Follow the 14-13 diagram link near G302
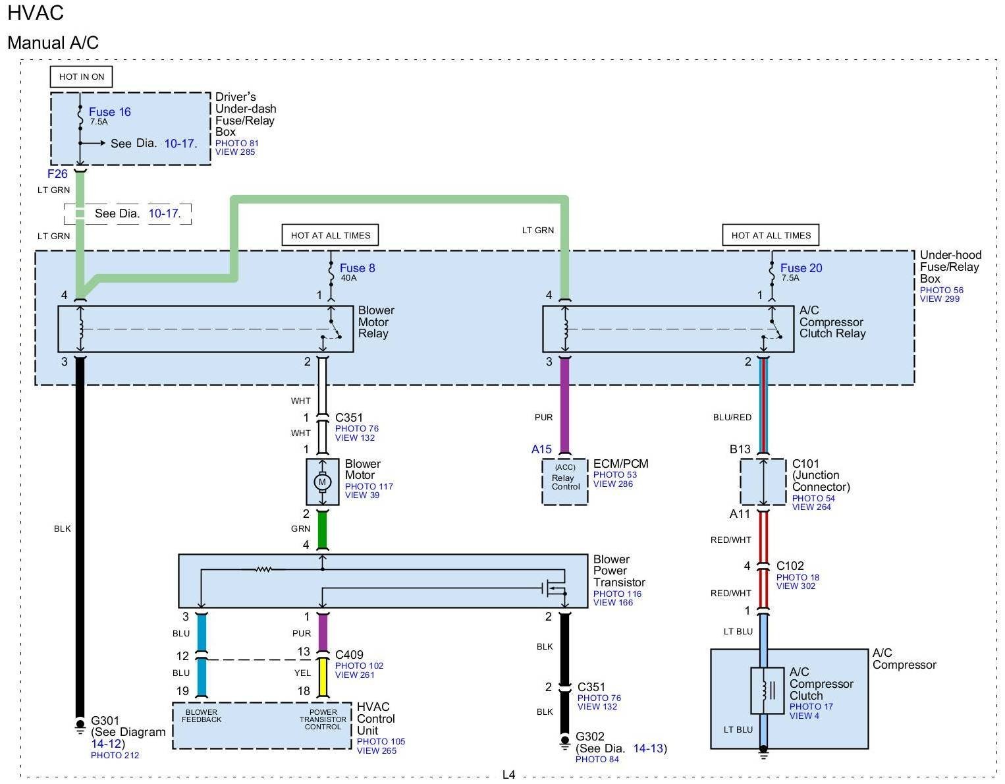 (x=647, y=748)
